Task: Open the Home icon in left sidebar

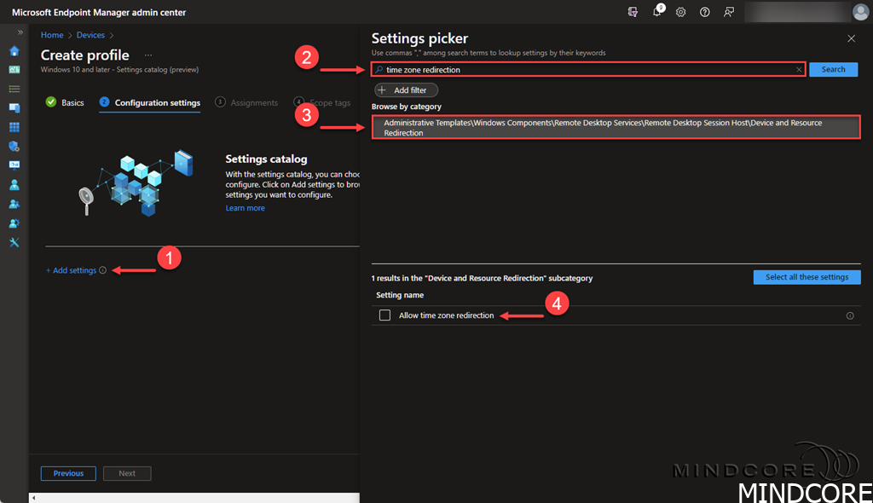Action: pyautogui.click(x=14, y=50)
